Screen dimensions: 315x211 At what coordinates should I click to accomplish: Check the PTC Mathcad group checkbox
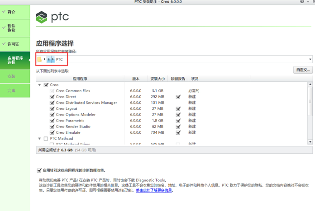click(x=46, y=139)
